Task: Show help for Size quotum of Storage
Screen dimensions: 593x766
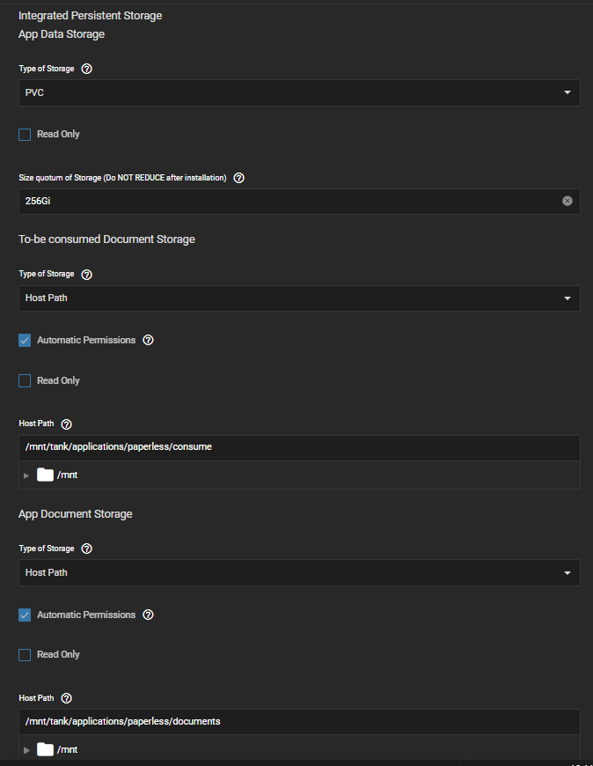Action: point(238,178)
